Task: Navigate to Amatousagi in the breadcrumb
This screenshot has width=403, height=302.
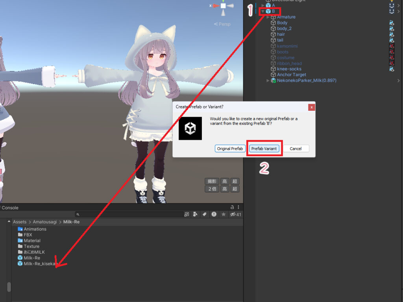Action: (x=45, y=222)
